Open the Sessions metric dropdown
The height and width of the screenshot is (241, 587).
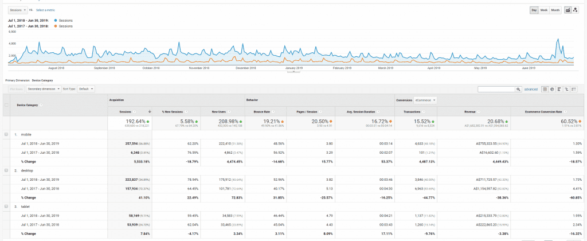click(x=17, y=10)
